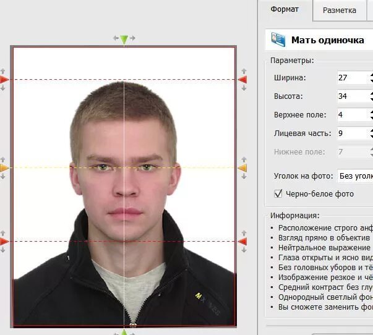Nudge center line right with the top arrow
Screen dimensions: 373x335
pyautogui.click(x=132, y=38)
